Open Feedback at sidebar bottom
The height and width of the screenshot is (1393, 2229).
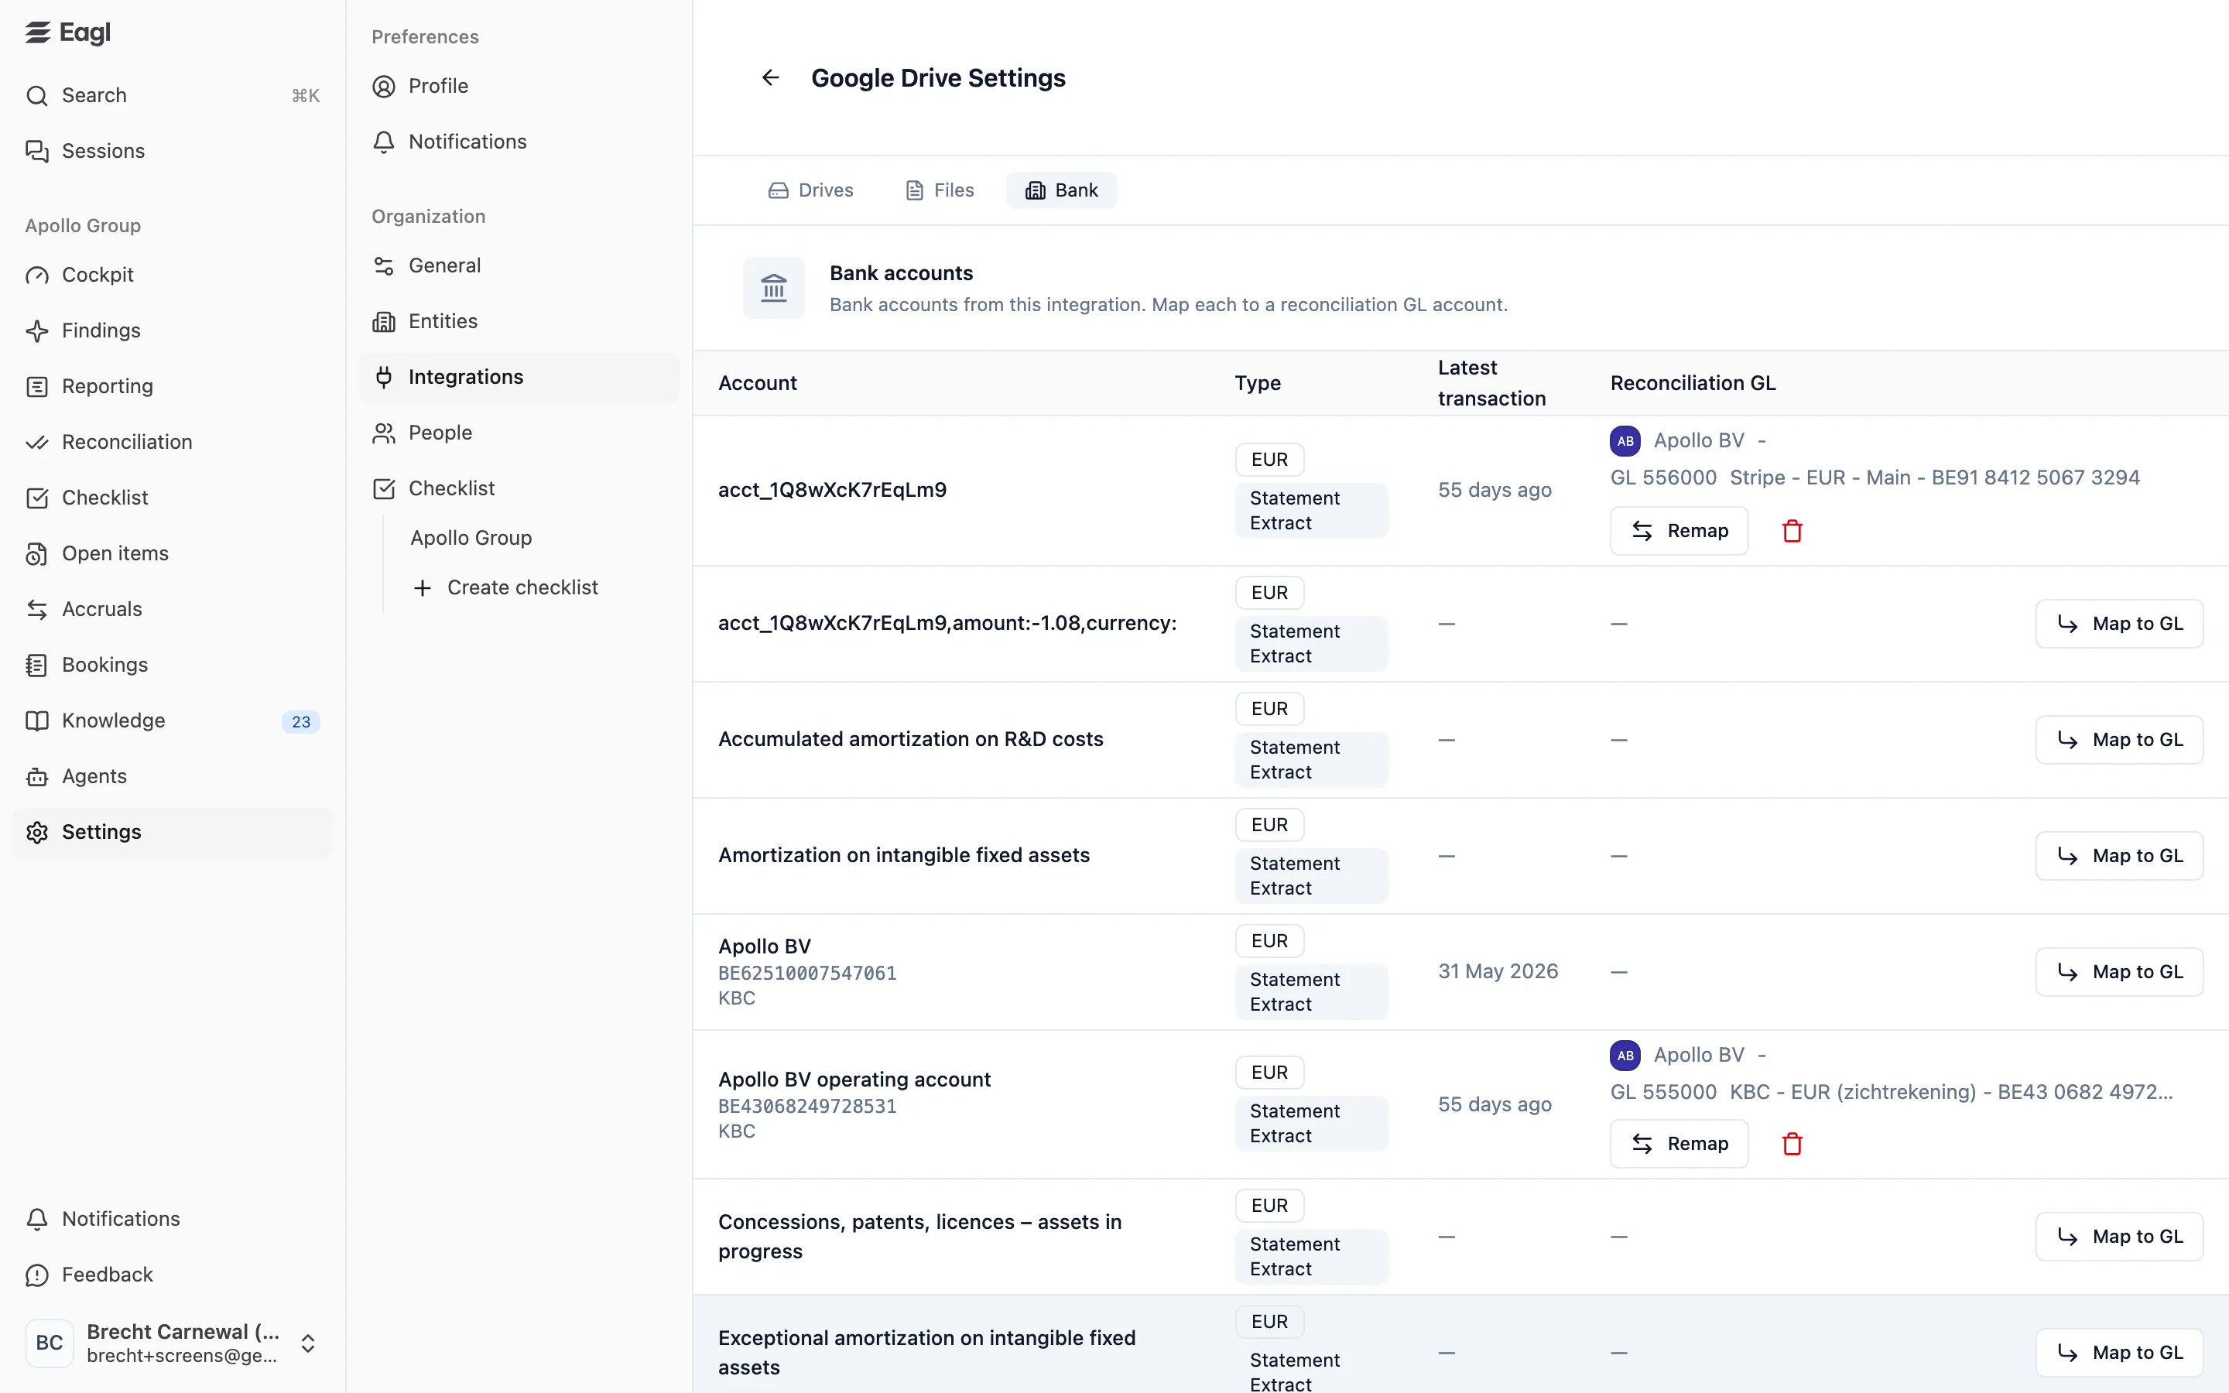173,1275
